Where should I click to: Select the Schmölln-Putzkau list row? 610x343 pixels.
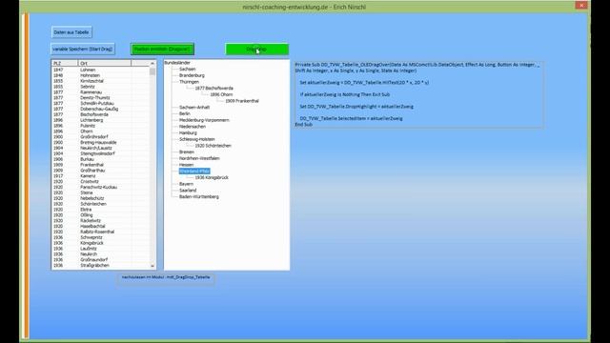click(100, 104)
